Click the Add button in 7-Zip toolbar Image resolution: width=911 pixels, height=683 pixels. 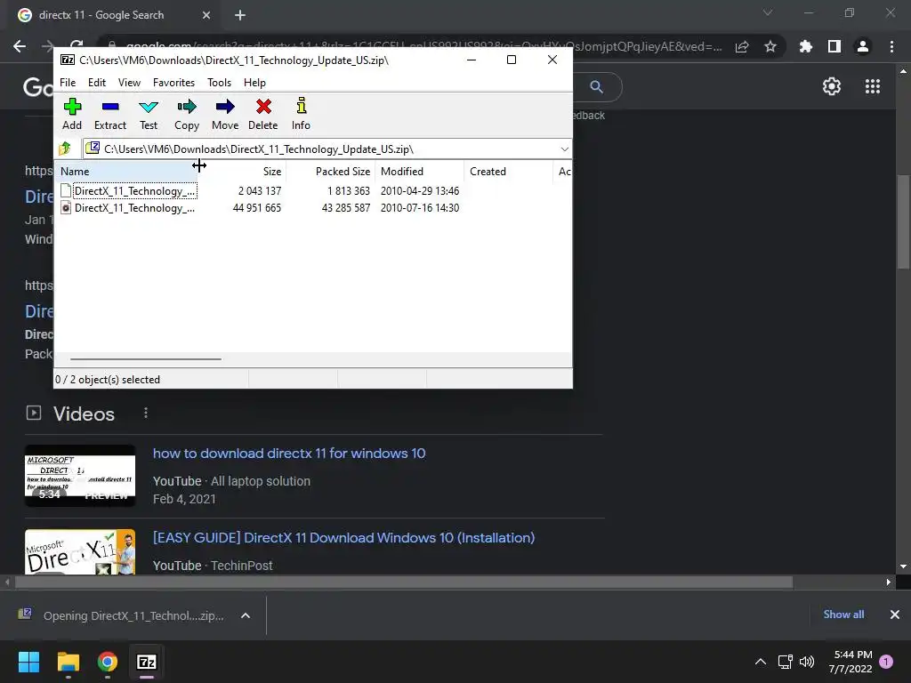tap(72, 115)
